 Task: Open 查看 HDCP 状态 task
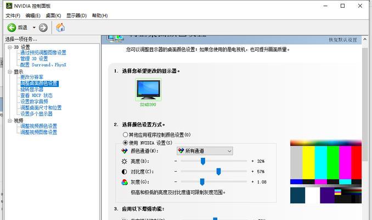[36, 96]
